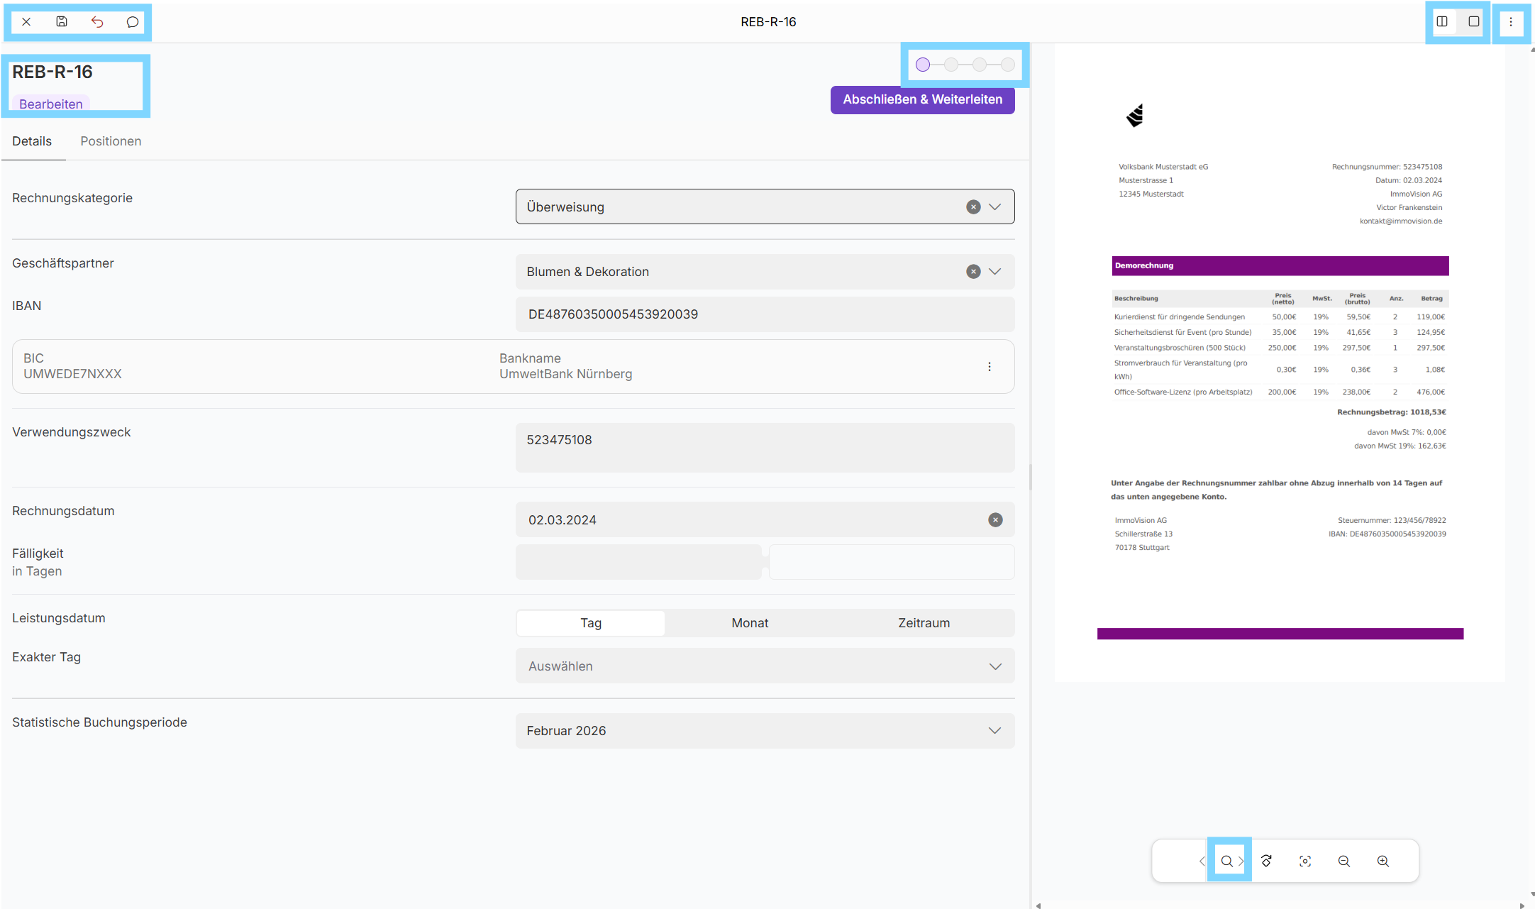Clear the Rechnungsdatum field value
The image size is (1535, 909).
(x=995, y=520)
